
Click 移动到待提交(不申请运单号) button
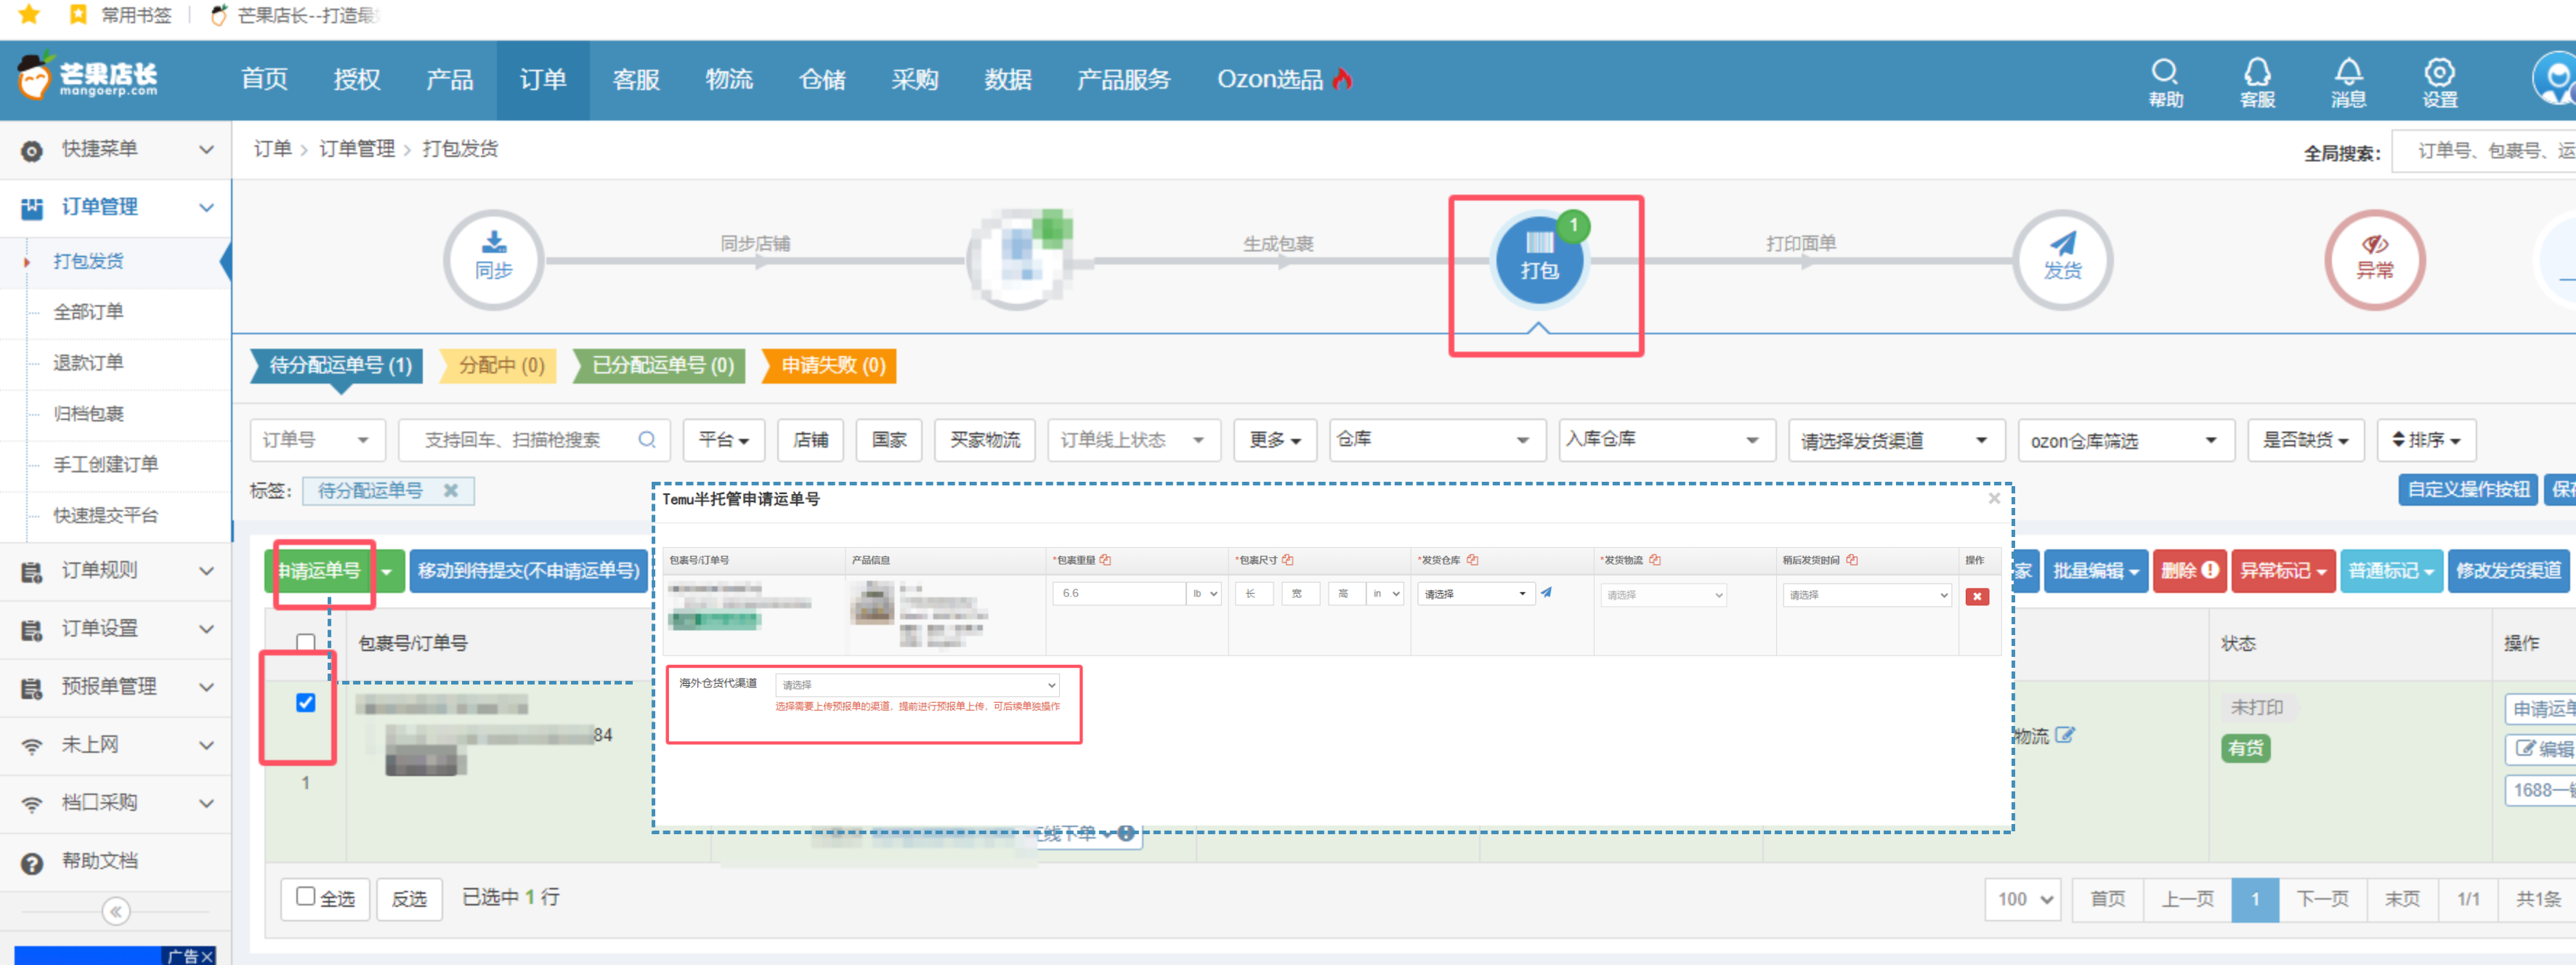[x=528, y=571]
